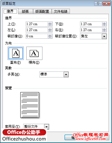This screenshot has width=112, height=143.
Task: Click the page preview thumbnail
Action: tap(30, 105)
